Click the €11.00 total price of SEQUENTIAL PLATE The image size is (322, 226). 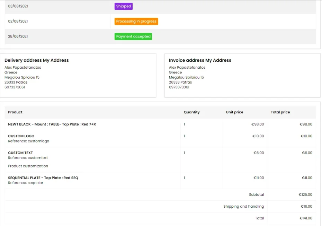click(307, 178)
